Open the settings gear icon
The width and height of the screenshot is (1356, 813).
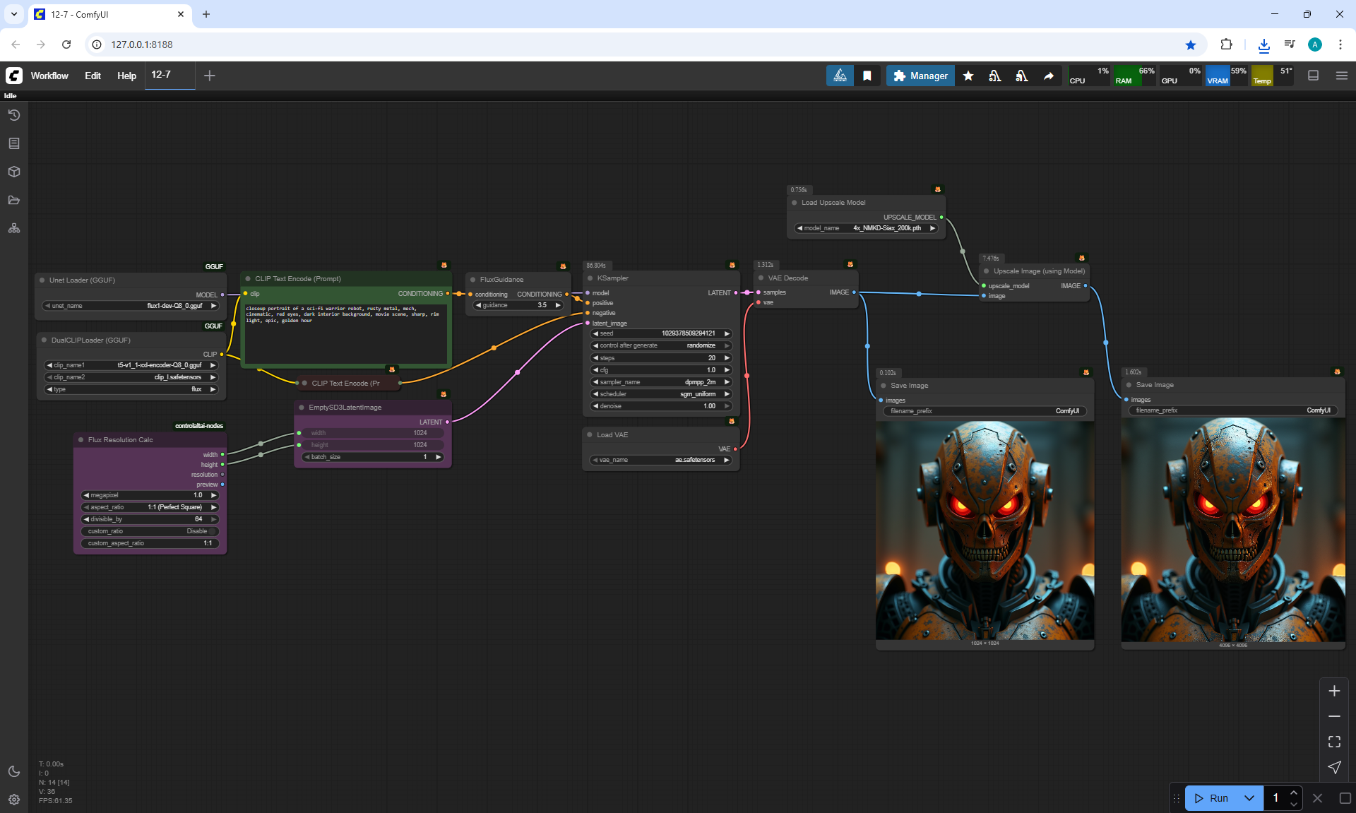(13, 800)
